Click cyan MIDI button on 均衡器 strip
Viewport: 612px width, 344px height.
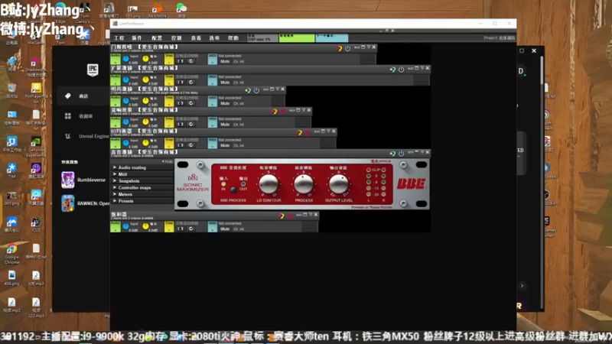click(x=213, y=143)
